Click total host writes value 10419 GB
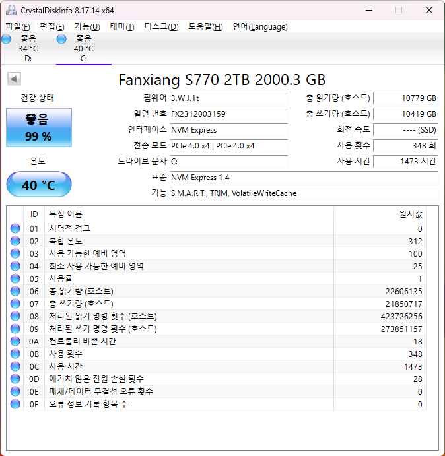The height and width of the screenshot is (456, 445). click(x=405, y=114)
